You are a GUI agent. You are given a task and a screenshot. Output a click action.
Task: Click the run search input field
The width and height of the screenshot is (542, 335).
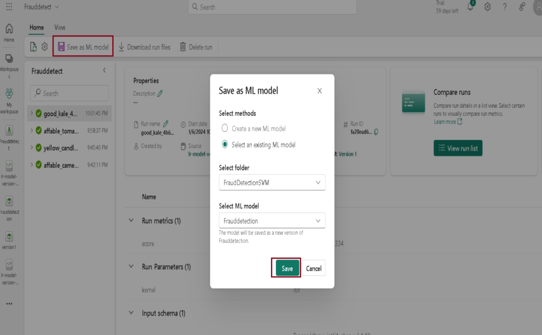(69, 93)
